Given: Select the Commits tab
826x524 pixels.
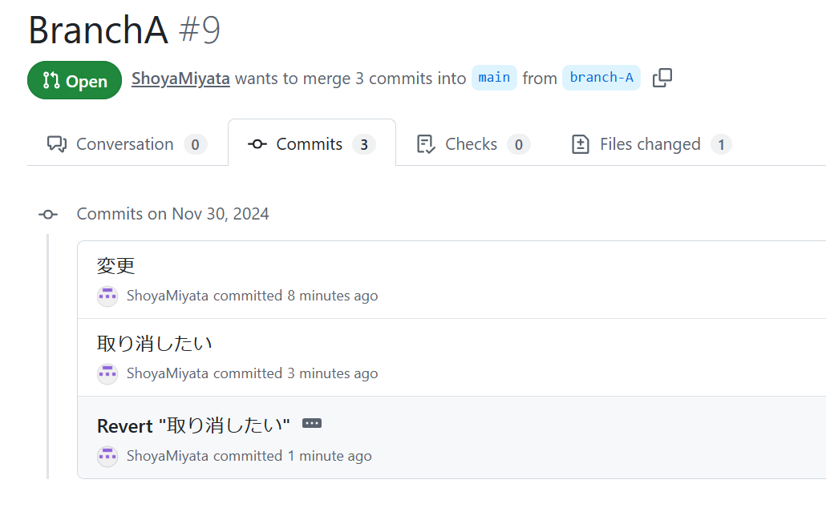Looking at the screenshot, I should (x=312, y=144).
